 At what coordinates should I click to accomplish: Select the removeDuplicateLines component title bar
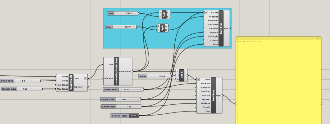click(x=116, y=71)
